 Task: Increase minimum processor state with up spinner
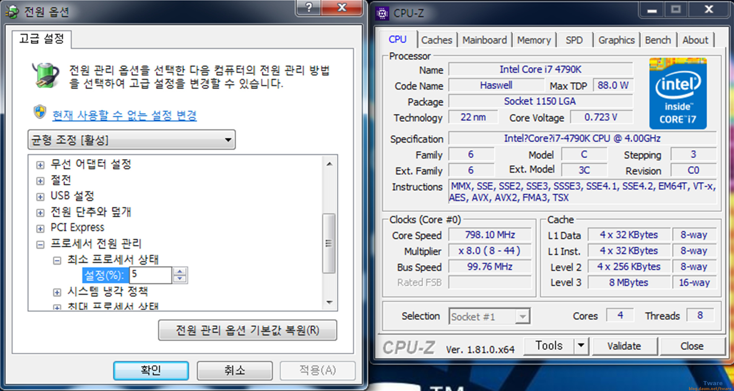coord(180,271)
